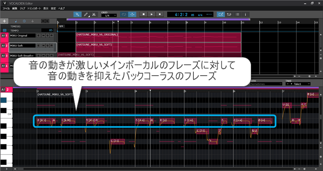This screenshot has height=171, width=323.
Task: Open the Take1 dropdown
Action: (x=302, y=84)
